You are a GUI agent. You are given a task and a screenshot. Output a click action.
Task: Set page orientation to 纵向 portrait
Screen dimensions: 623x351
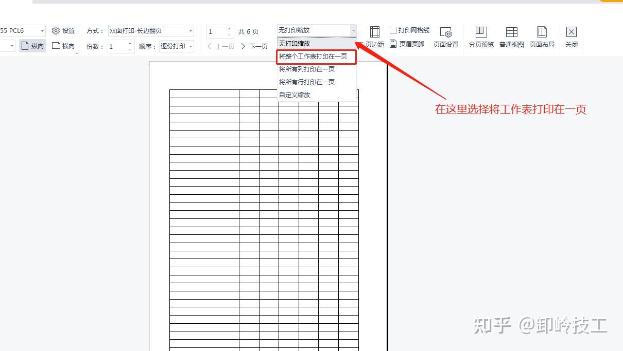click(x=32, y=45)
